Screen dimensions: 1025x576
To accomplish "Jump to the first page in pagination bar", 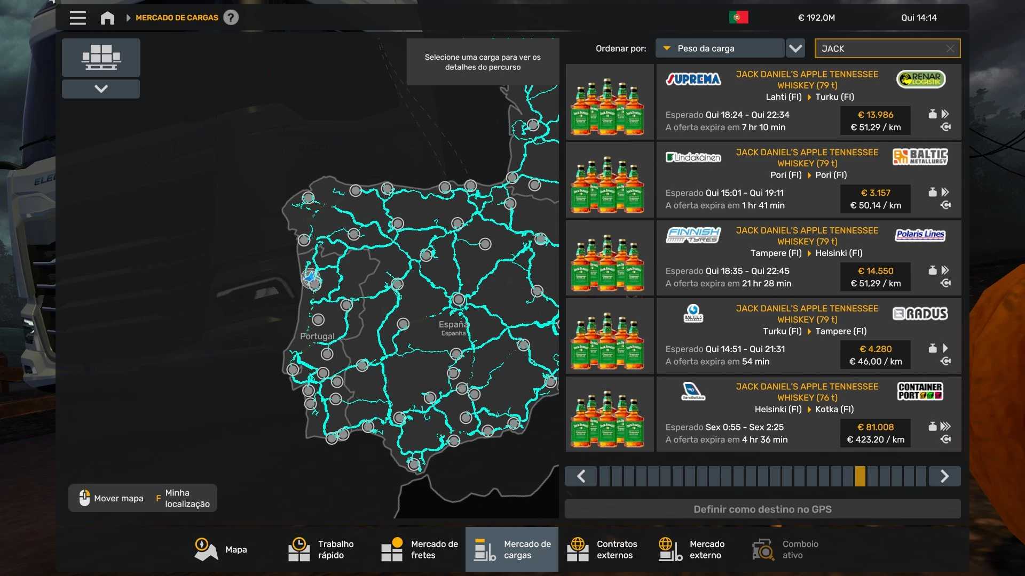I will click(604, 476).
